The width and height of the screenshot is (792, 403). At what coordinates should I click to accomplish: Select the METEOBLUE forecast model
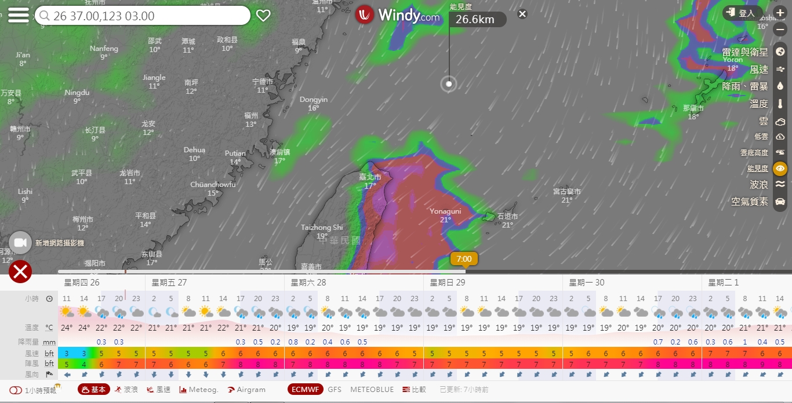[372, 390]
